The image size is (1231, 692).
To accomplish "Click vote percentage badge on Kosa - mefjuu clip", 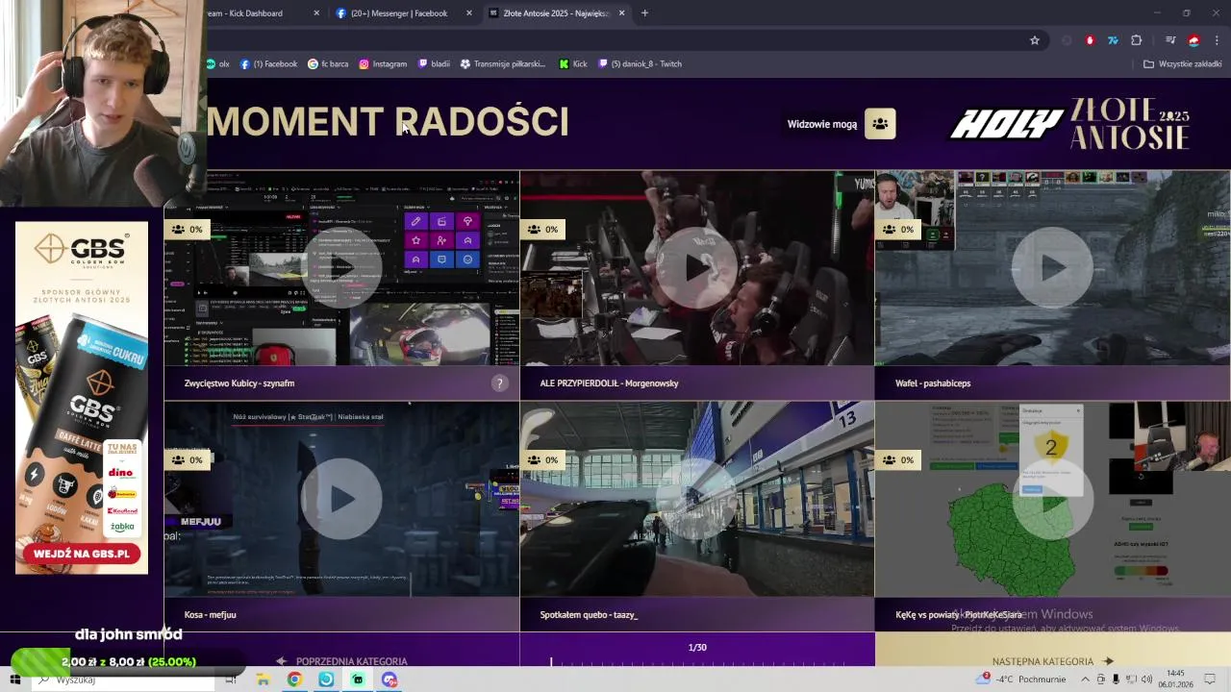I will (x=188, y=460).
